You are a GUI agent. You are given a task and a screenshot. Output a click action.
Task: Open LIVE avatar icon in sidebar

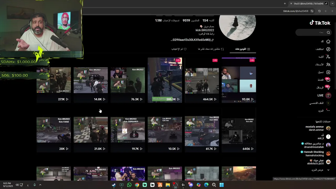click(328, 95)
